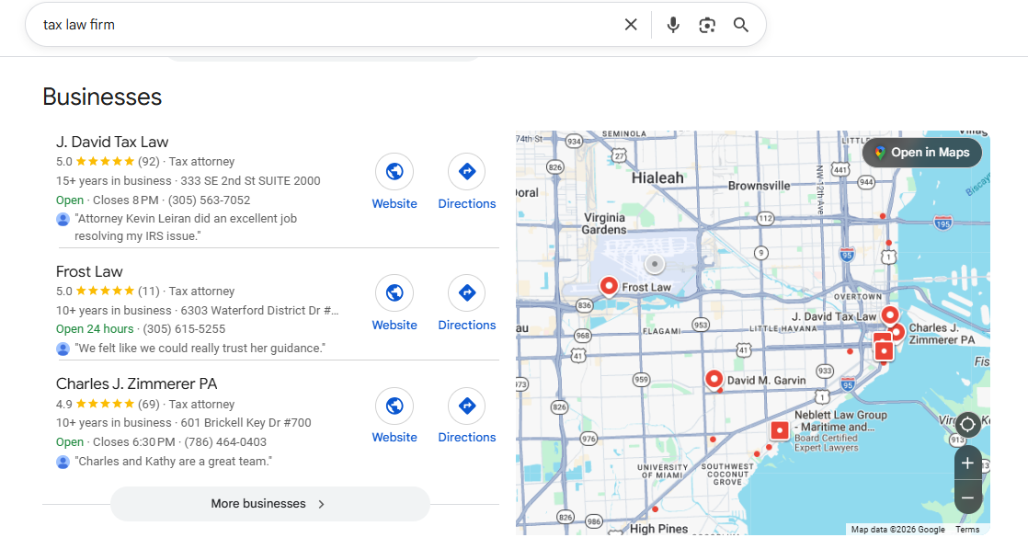The width and height of the screenshot is (1028, 549).
Task: Open map Terms link
Action: [x=967, y=530]
